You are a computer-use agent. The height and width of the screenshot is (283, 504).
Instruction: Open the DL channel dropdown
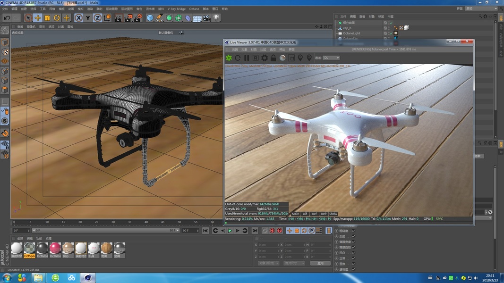click(x=331, y=58)
